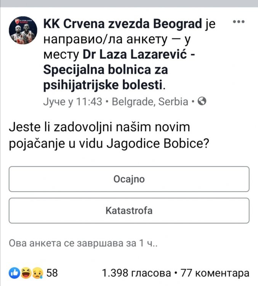258x286 pixels.
Task: Vote for the Ocajno poll option
Action: (x=129, y=179)
